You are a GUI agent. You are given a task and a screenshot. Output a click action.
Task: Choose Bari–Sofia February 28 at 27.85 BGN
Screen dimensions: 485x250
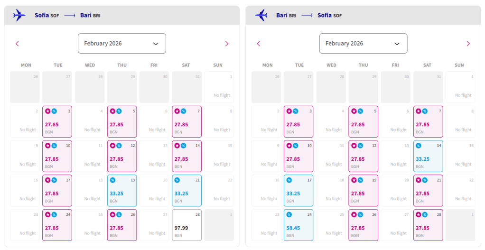428,225
